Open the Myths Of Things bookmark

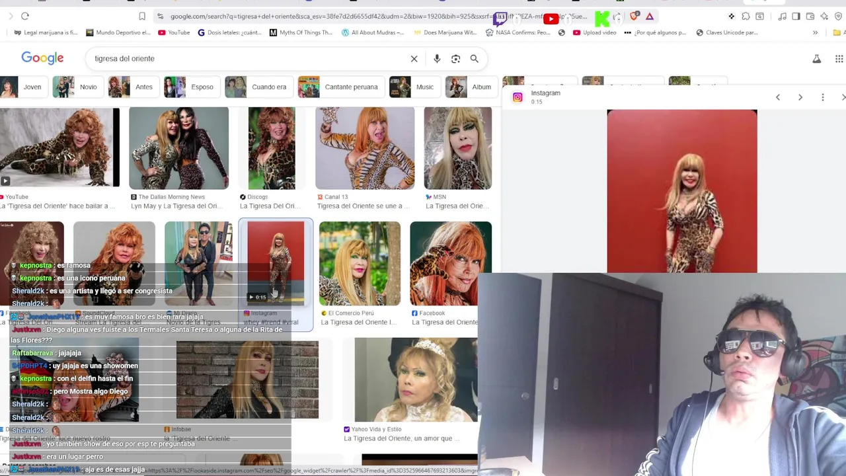(301, 32)
